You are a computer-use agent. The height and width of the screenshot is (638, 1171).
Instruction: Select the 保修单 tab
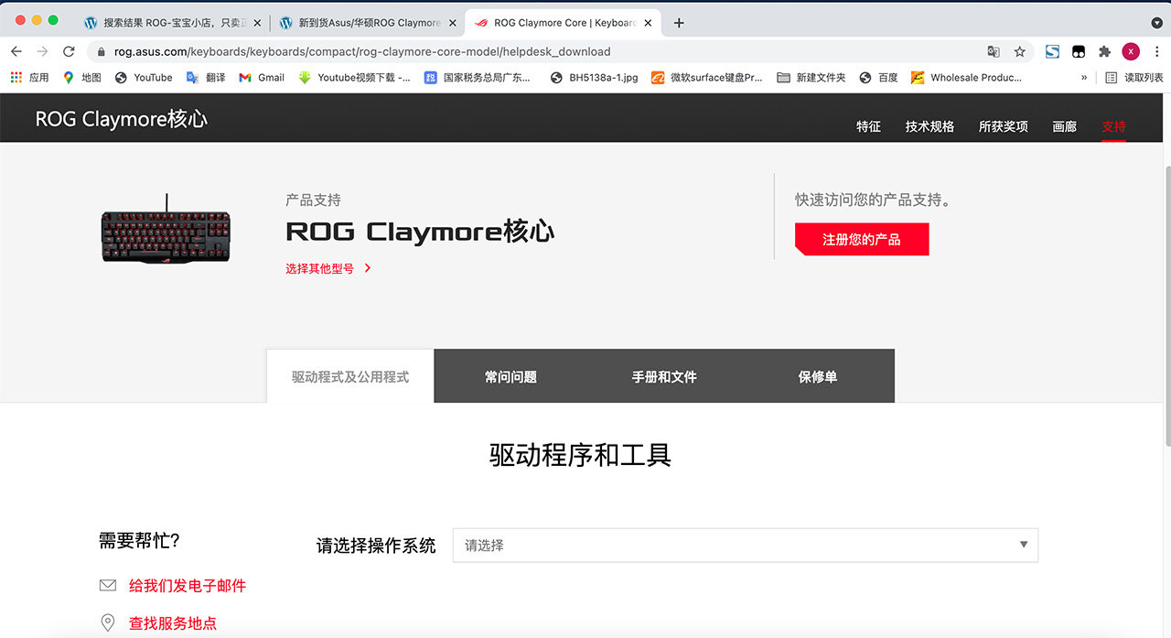818,376
